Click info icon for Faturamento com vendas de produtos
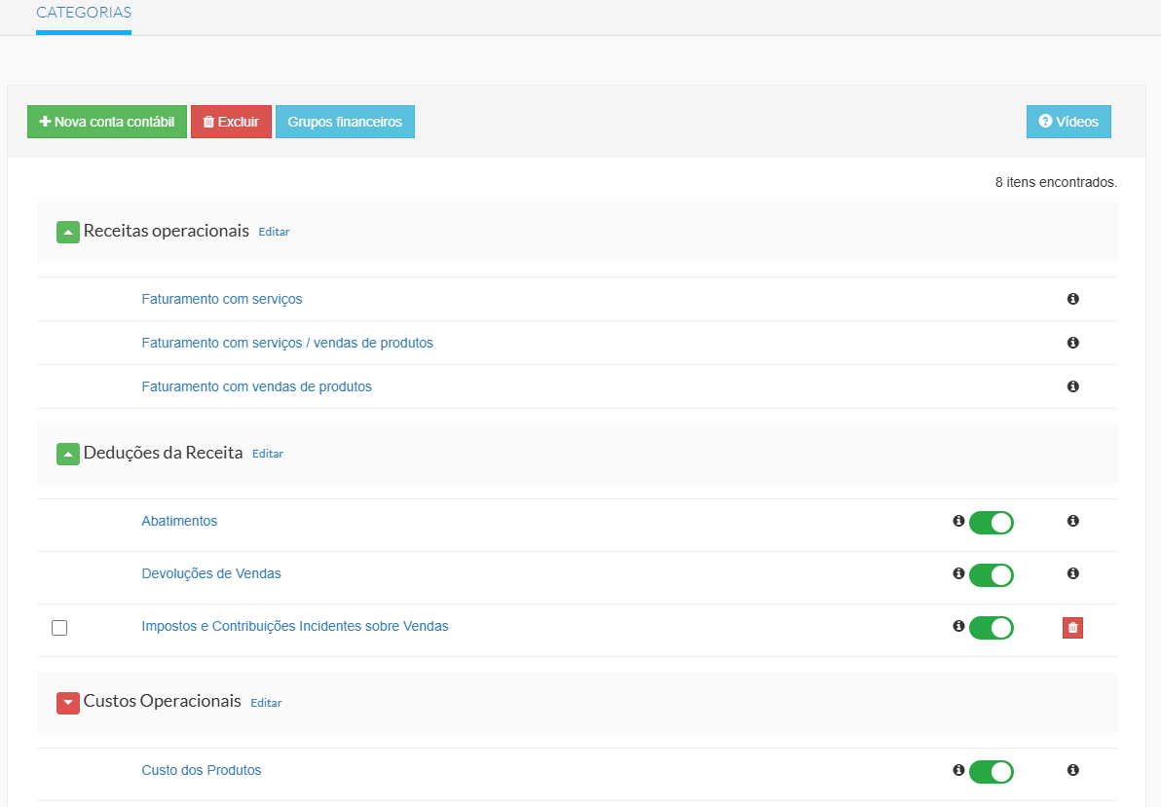This screenshot has width=1161, height=807. pos(1072,386)
